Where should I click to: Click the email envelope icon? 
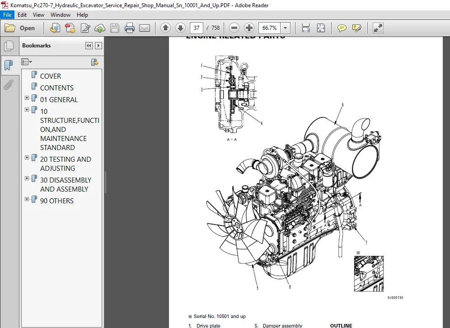(x=145, y=28)
